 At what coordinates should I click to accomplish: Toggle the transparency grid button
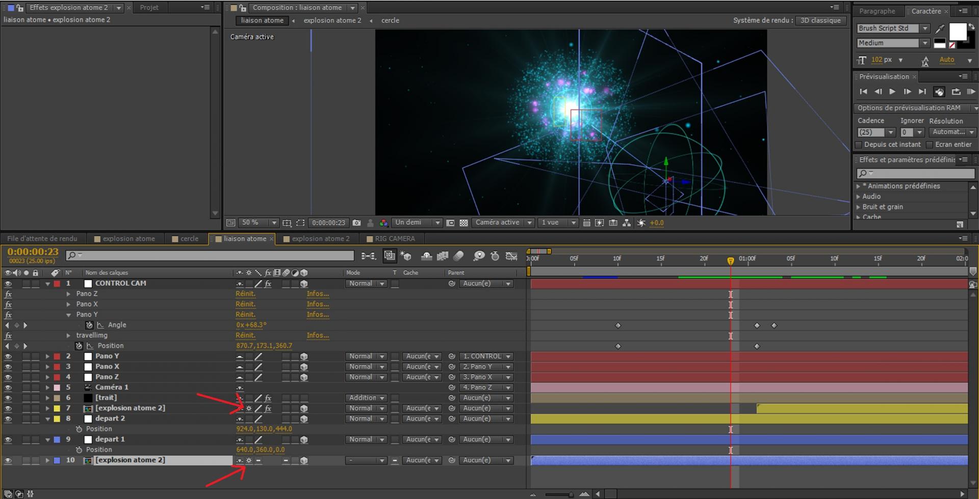(463, 223)
